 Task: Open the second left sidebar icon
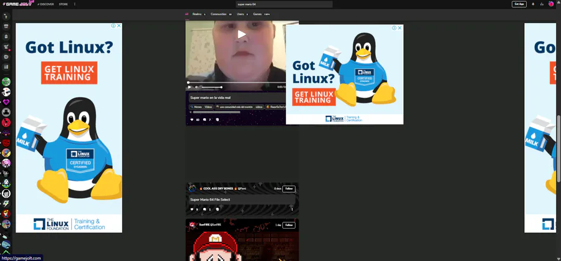click(6, 26)
